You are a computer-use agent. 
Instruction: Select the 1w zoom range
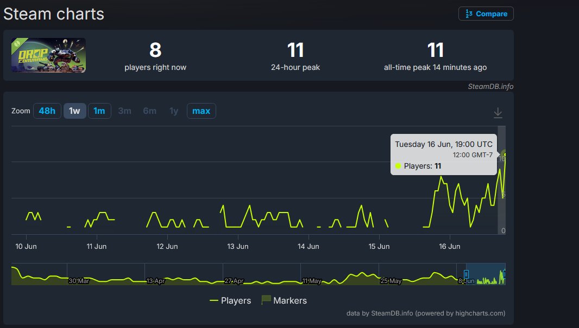74,111
